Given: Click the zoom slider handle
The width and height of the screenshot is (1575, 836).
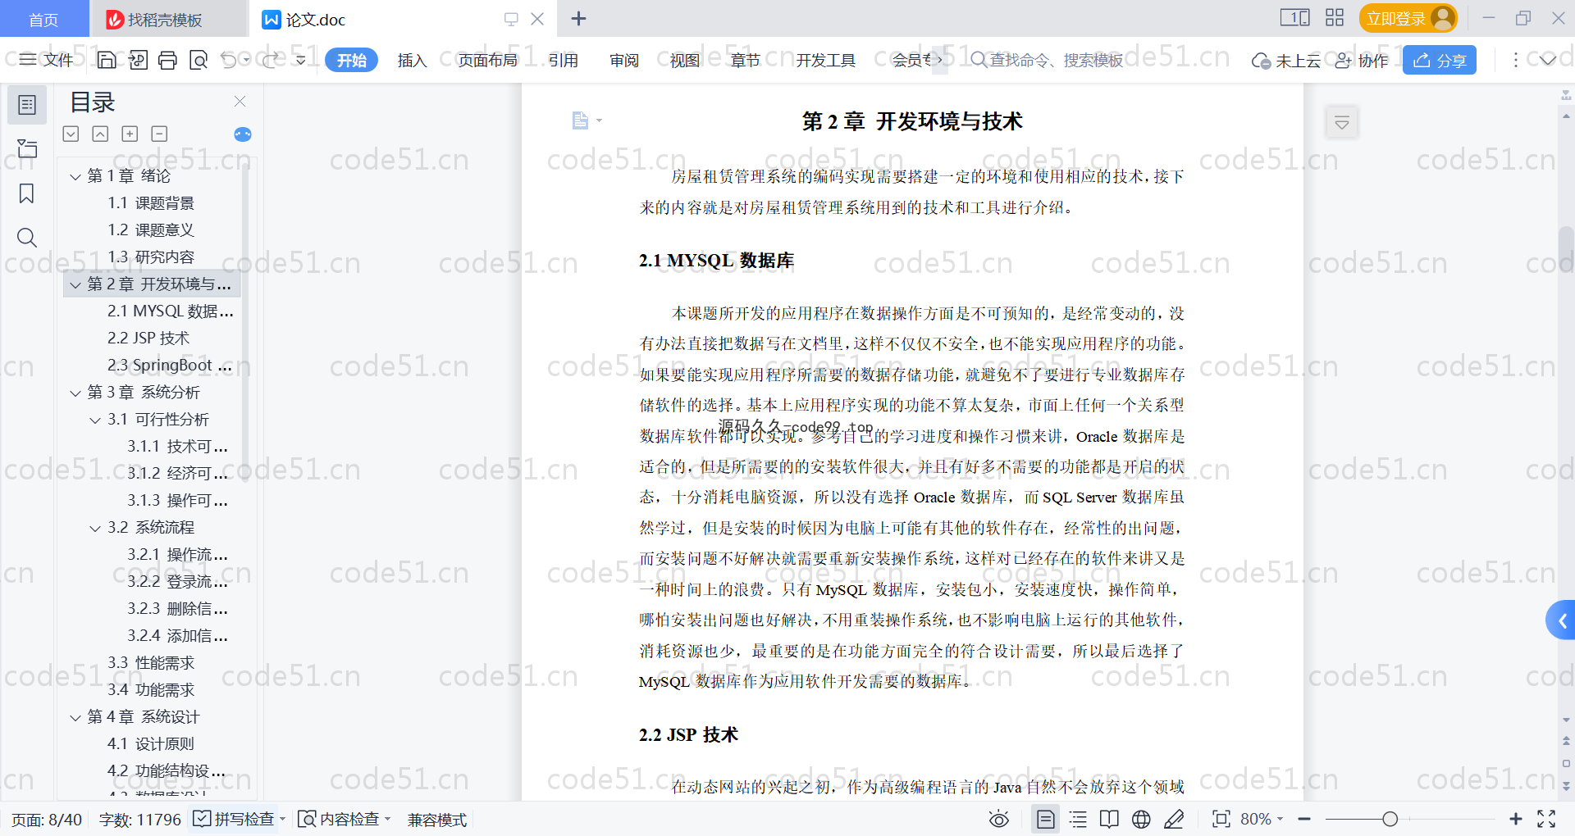Looking at the screenshot, I should pos(1390,819).
